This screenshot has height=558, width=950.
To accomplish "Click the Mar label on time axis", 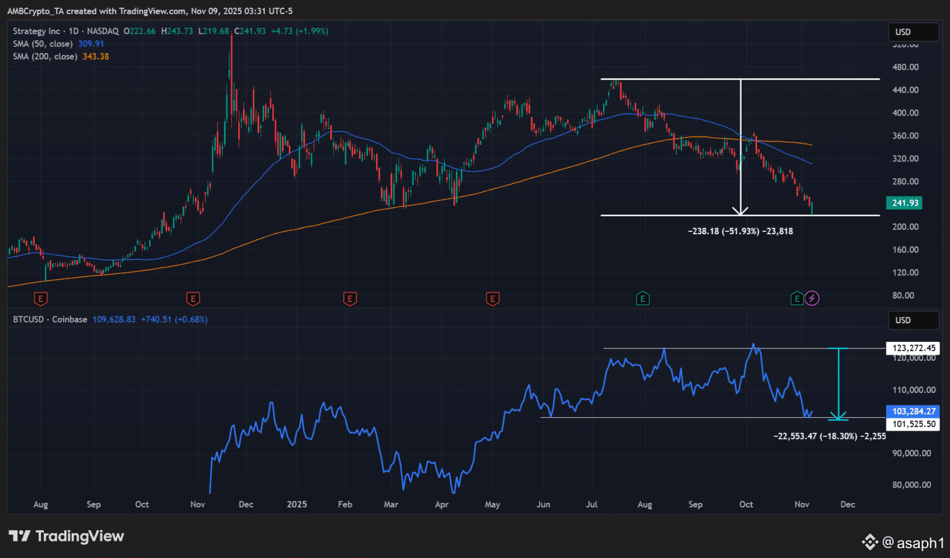I will tap(391, 504).
